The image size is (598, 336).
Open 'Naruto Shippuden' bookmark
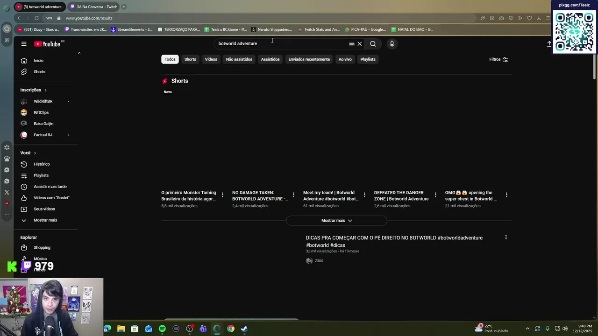point(272,29)
